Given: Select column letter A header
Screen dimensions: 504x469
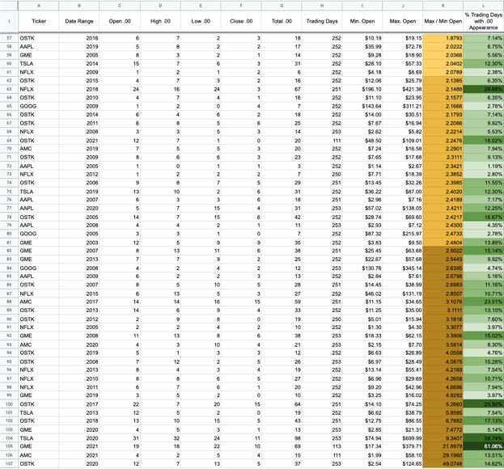Looking at the screenshot, I should point(39,6).
